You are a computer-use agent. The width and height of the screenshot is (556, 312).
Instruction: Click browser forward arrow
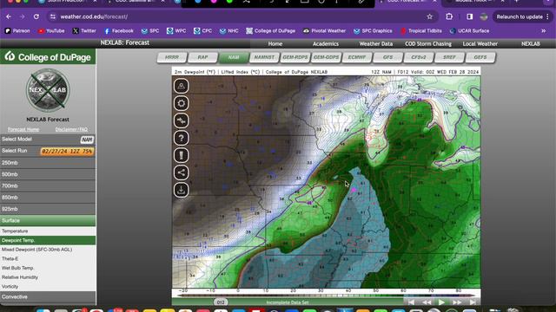point(22,16)
